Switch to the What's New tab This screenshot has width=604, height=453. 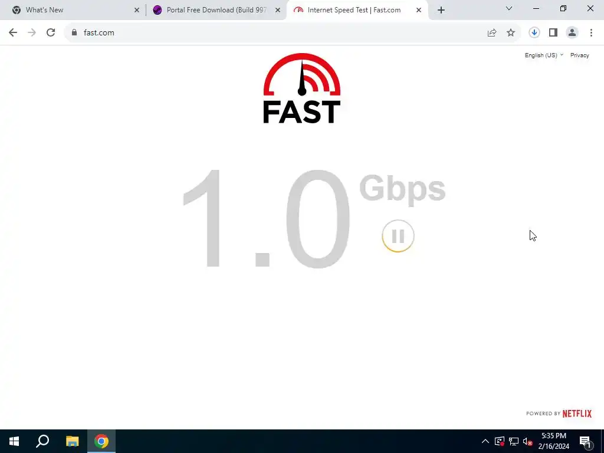pos(73,10)
